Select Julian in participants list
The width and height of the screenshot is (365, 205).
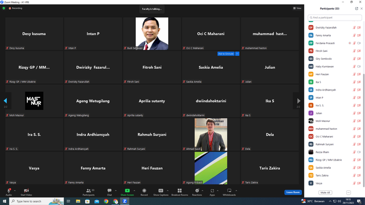(x=335, y=113)
